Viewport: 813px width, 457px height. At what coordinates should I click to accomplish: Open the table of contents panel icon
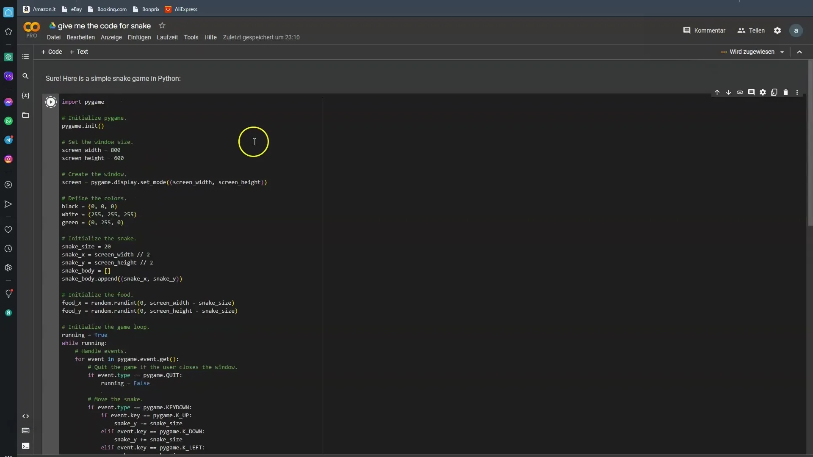pos(25,57)
